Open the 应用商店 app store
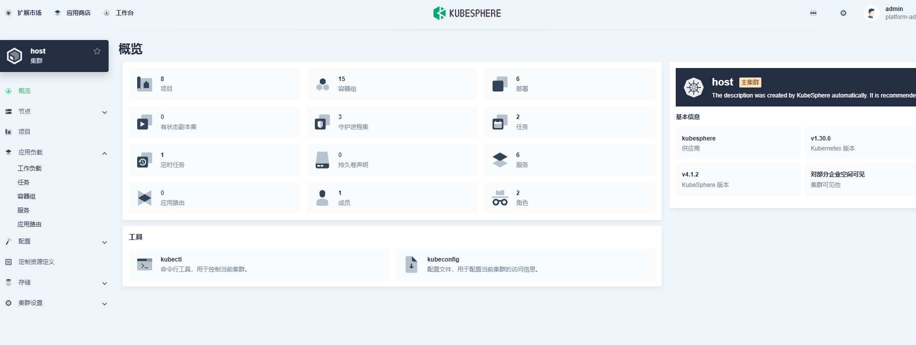 point(73,13)
